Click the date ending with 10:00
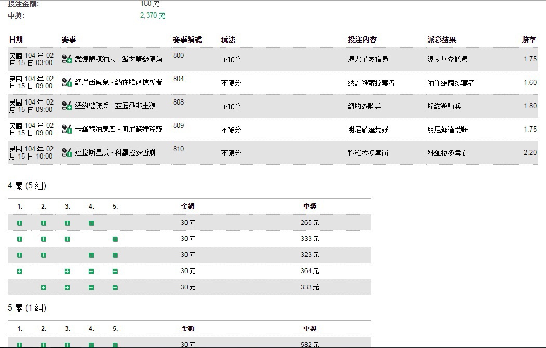The height and width of the screenshot is (348, 546). point(31,153)
